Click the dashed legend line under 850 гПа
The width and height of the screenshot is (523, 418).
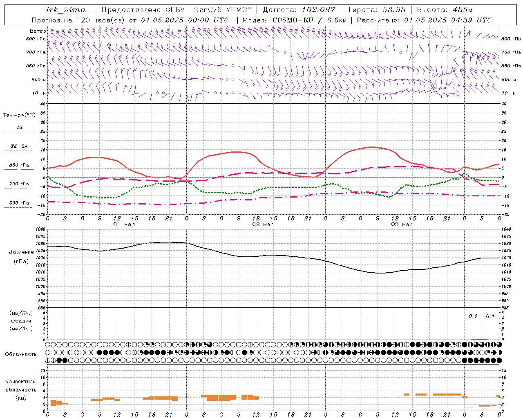pyautogui.click(x=19, y=170)
